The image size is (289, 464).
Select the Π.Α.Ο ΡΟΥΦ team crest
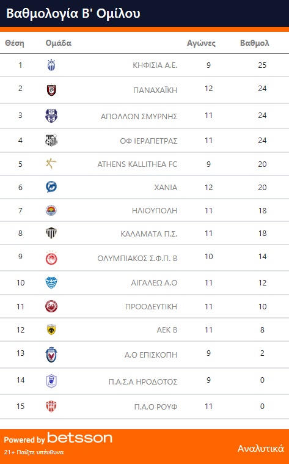click(51, 407)
